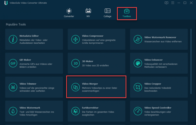Switch to the Toolbox tab
Viewport: 196px width, 125px height.
127,13
